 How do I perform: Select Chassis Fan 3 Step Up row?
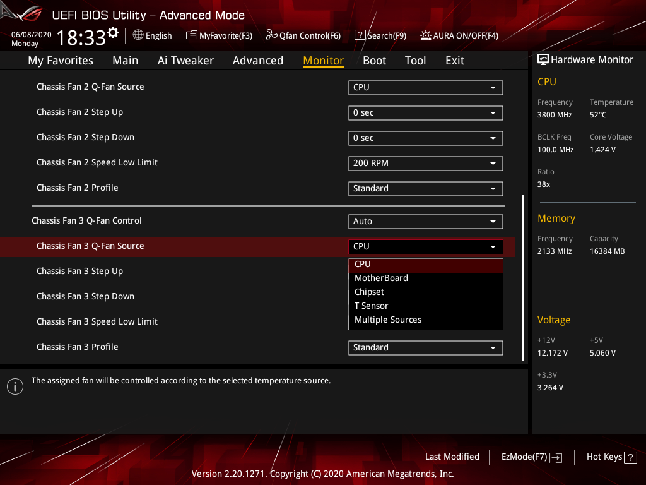pos(79,272)
